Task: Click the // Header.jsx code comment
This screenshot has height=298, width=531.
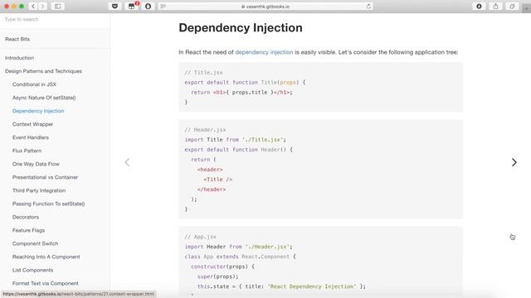Action: coord(205,130)
